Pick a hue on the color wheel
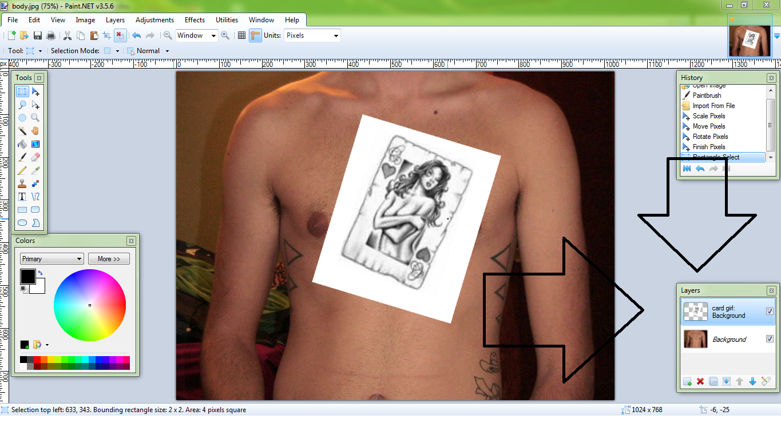This screenshot has height=439, width=781. (90, 305)
